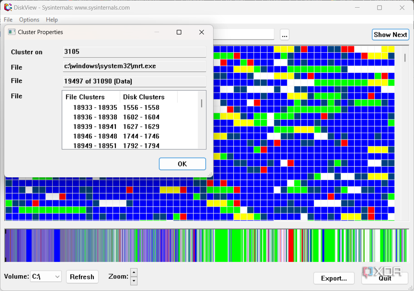This screenshot has height=291, width=414.
Task: Click the Export... button
Action: [334, 278]
